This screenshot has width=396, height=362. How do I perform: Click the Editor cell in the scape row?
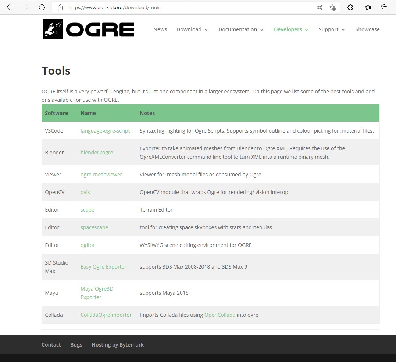pos(52,210)
